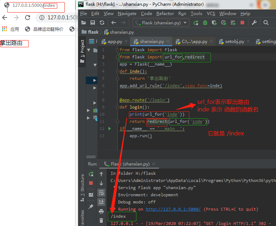The height and width of the screenshot is (226, 276).
Task: Fold line 1 import region
Action: click(117, 50)
